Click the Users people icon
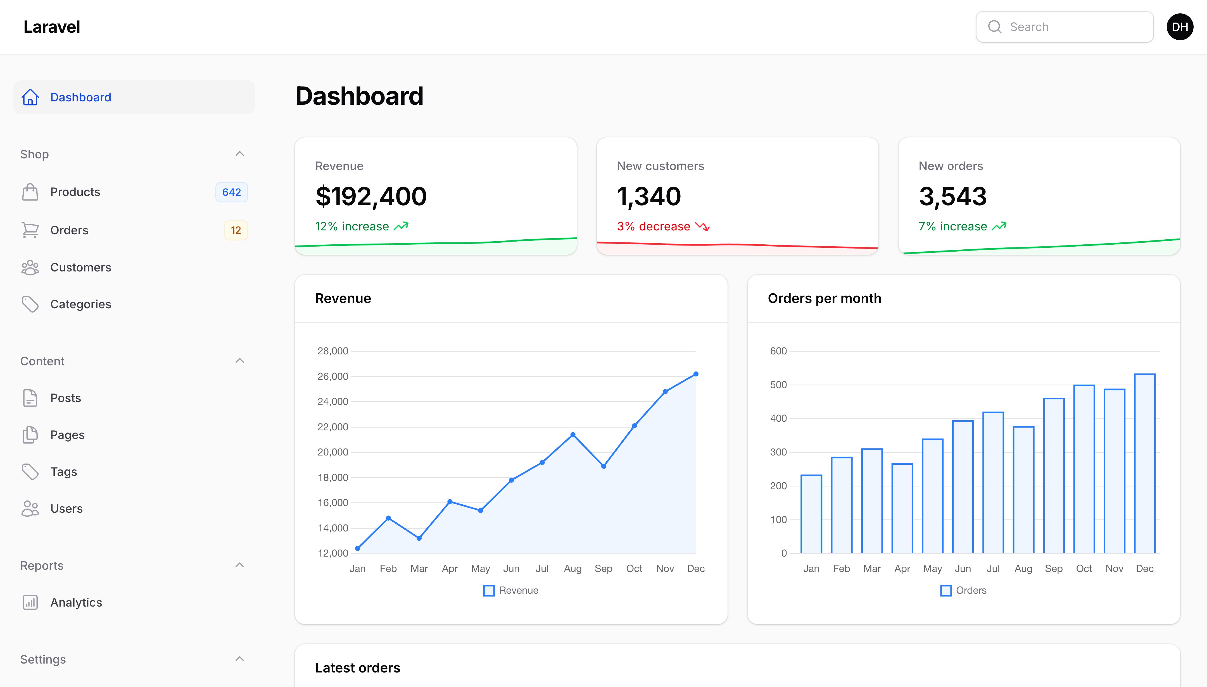 coord(30,509)
